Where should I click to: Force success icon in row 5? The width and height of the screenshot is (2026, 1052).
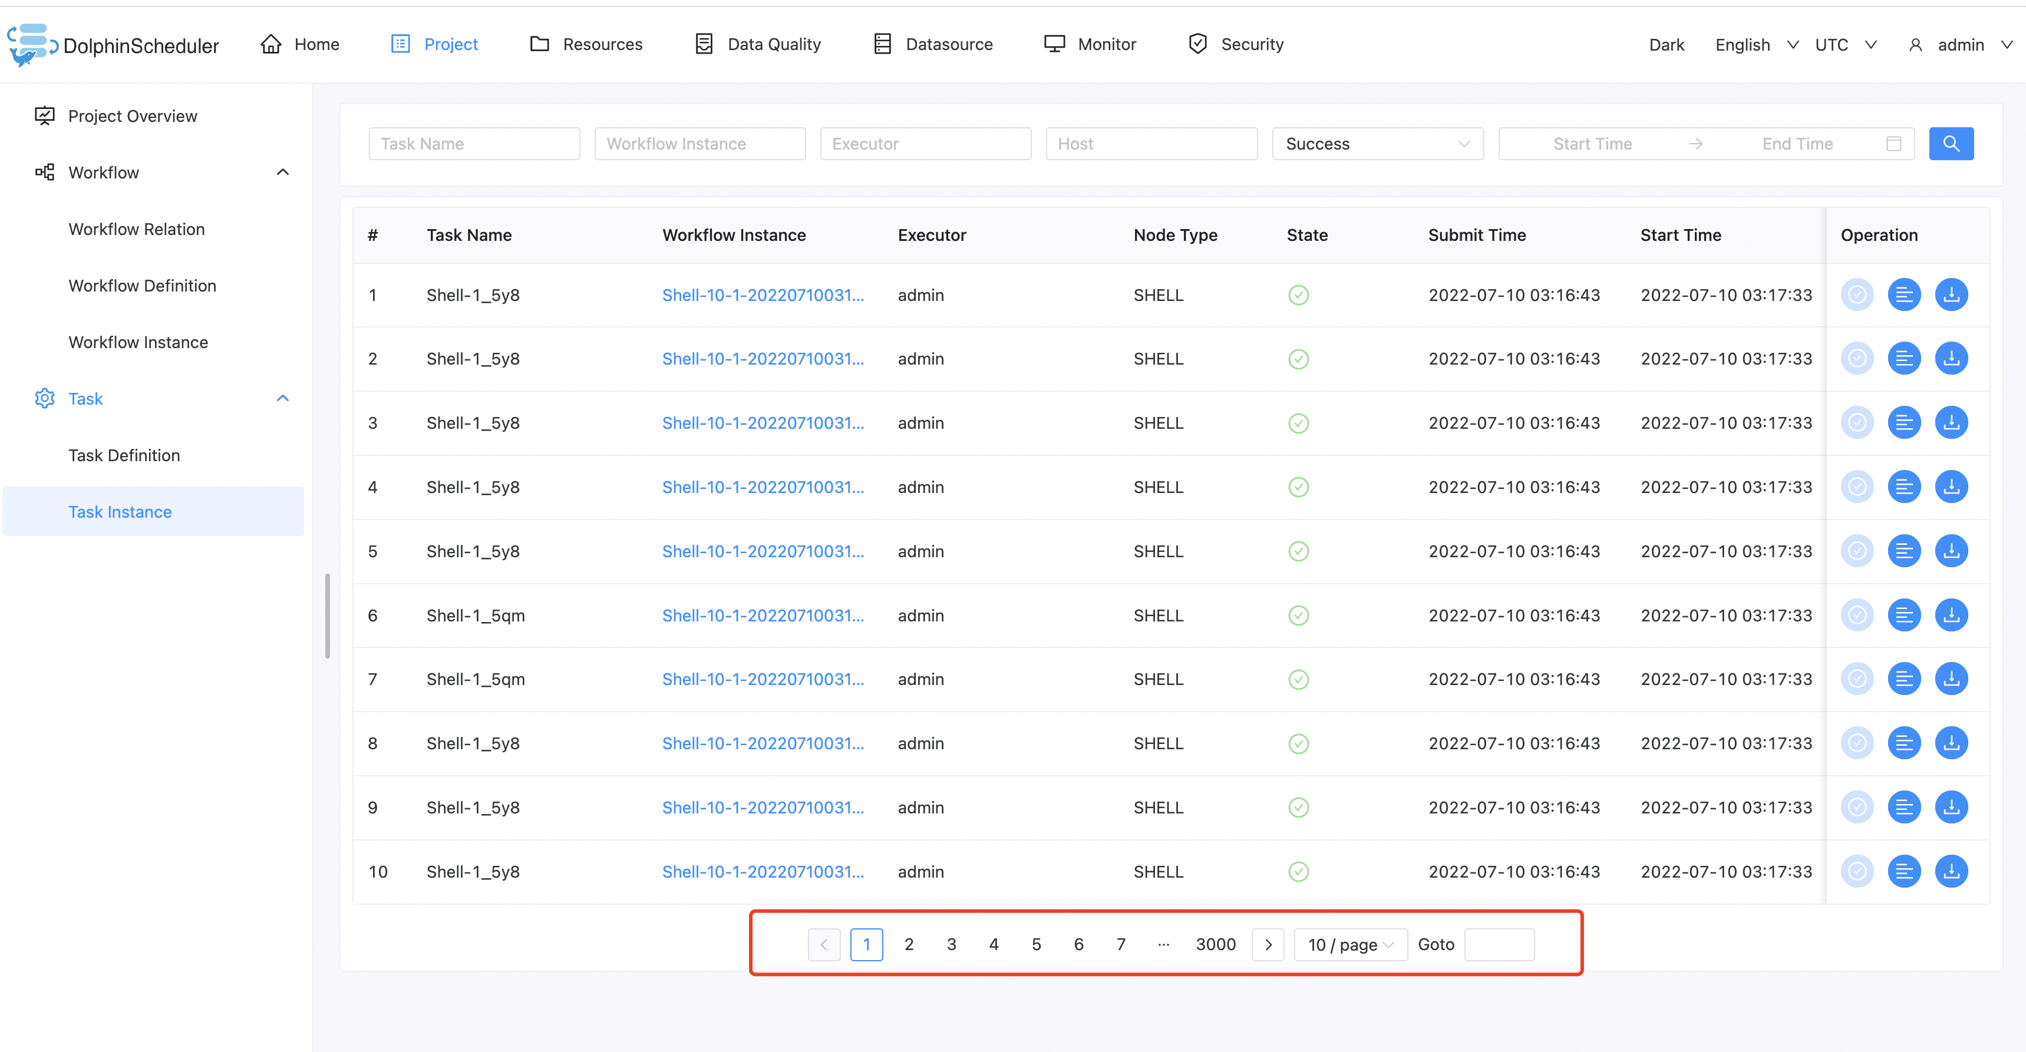(x=1857, y=551)
